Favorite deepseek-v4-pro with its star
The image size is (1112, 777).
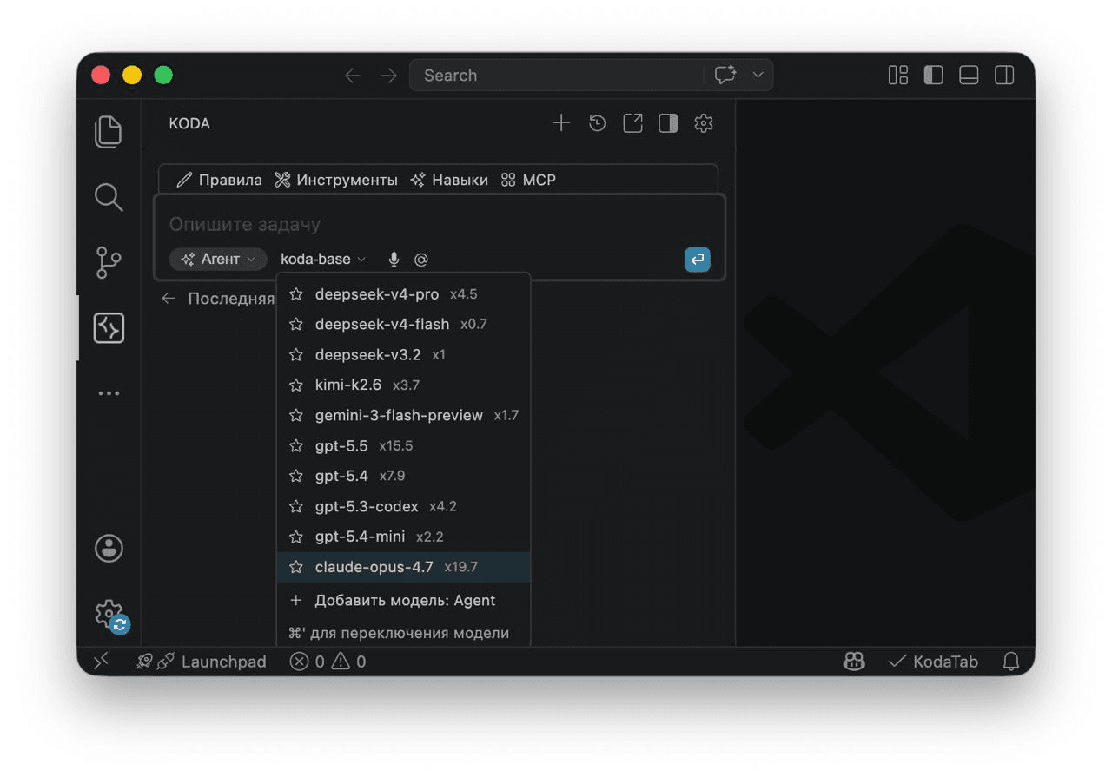pos(296,294)
